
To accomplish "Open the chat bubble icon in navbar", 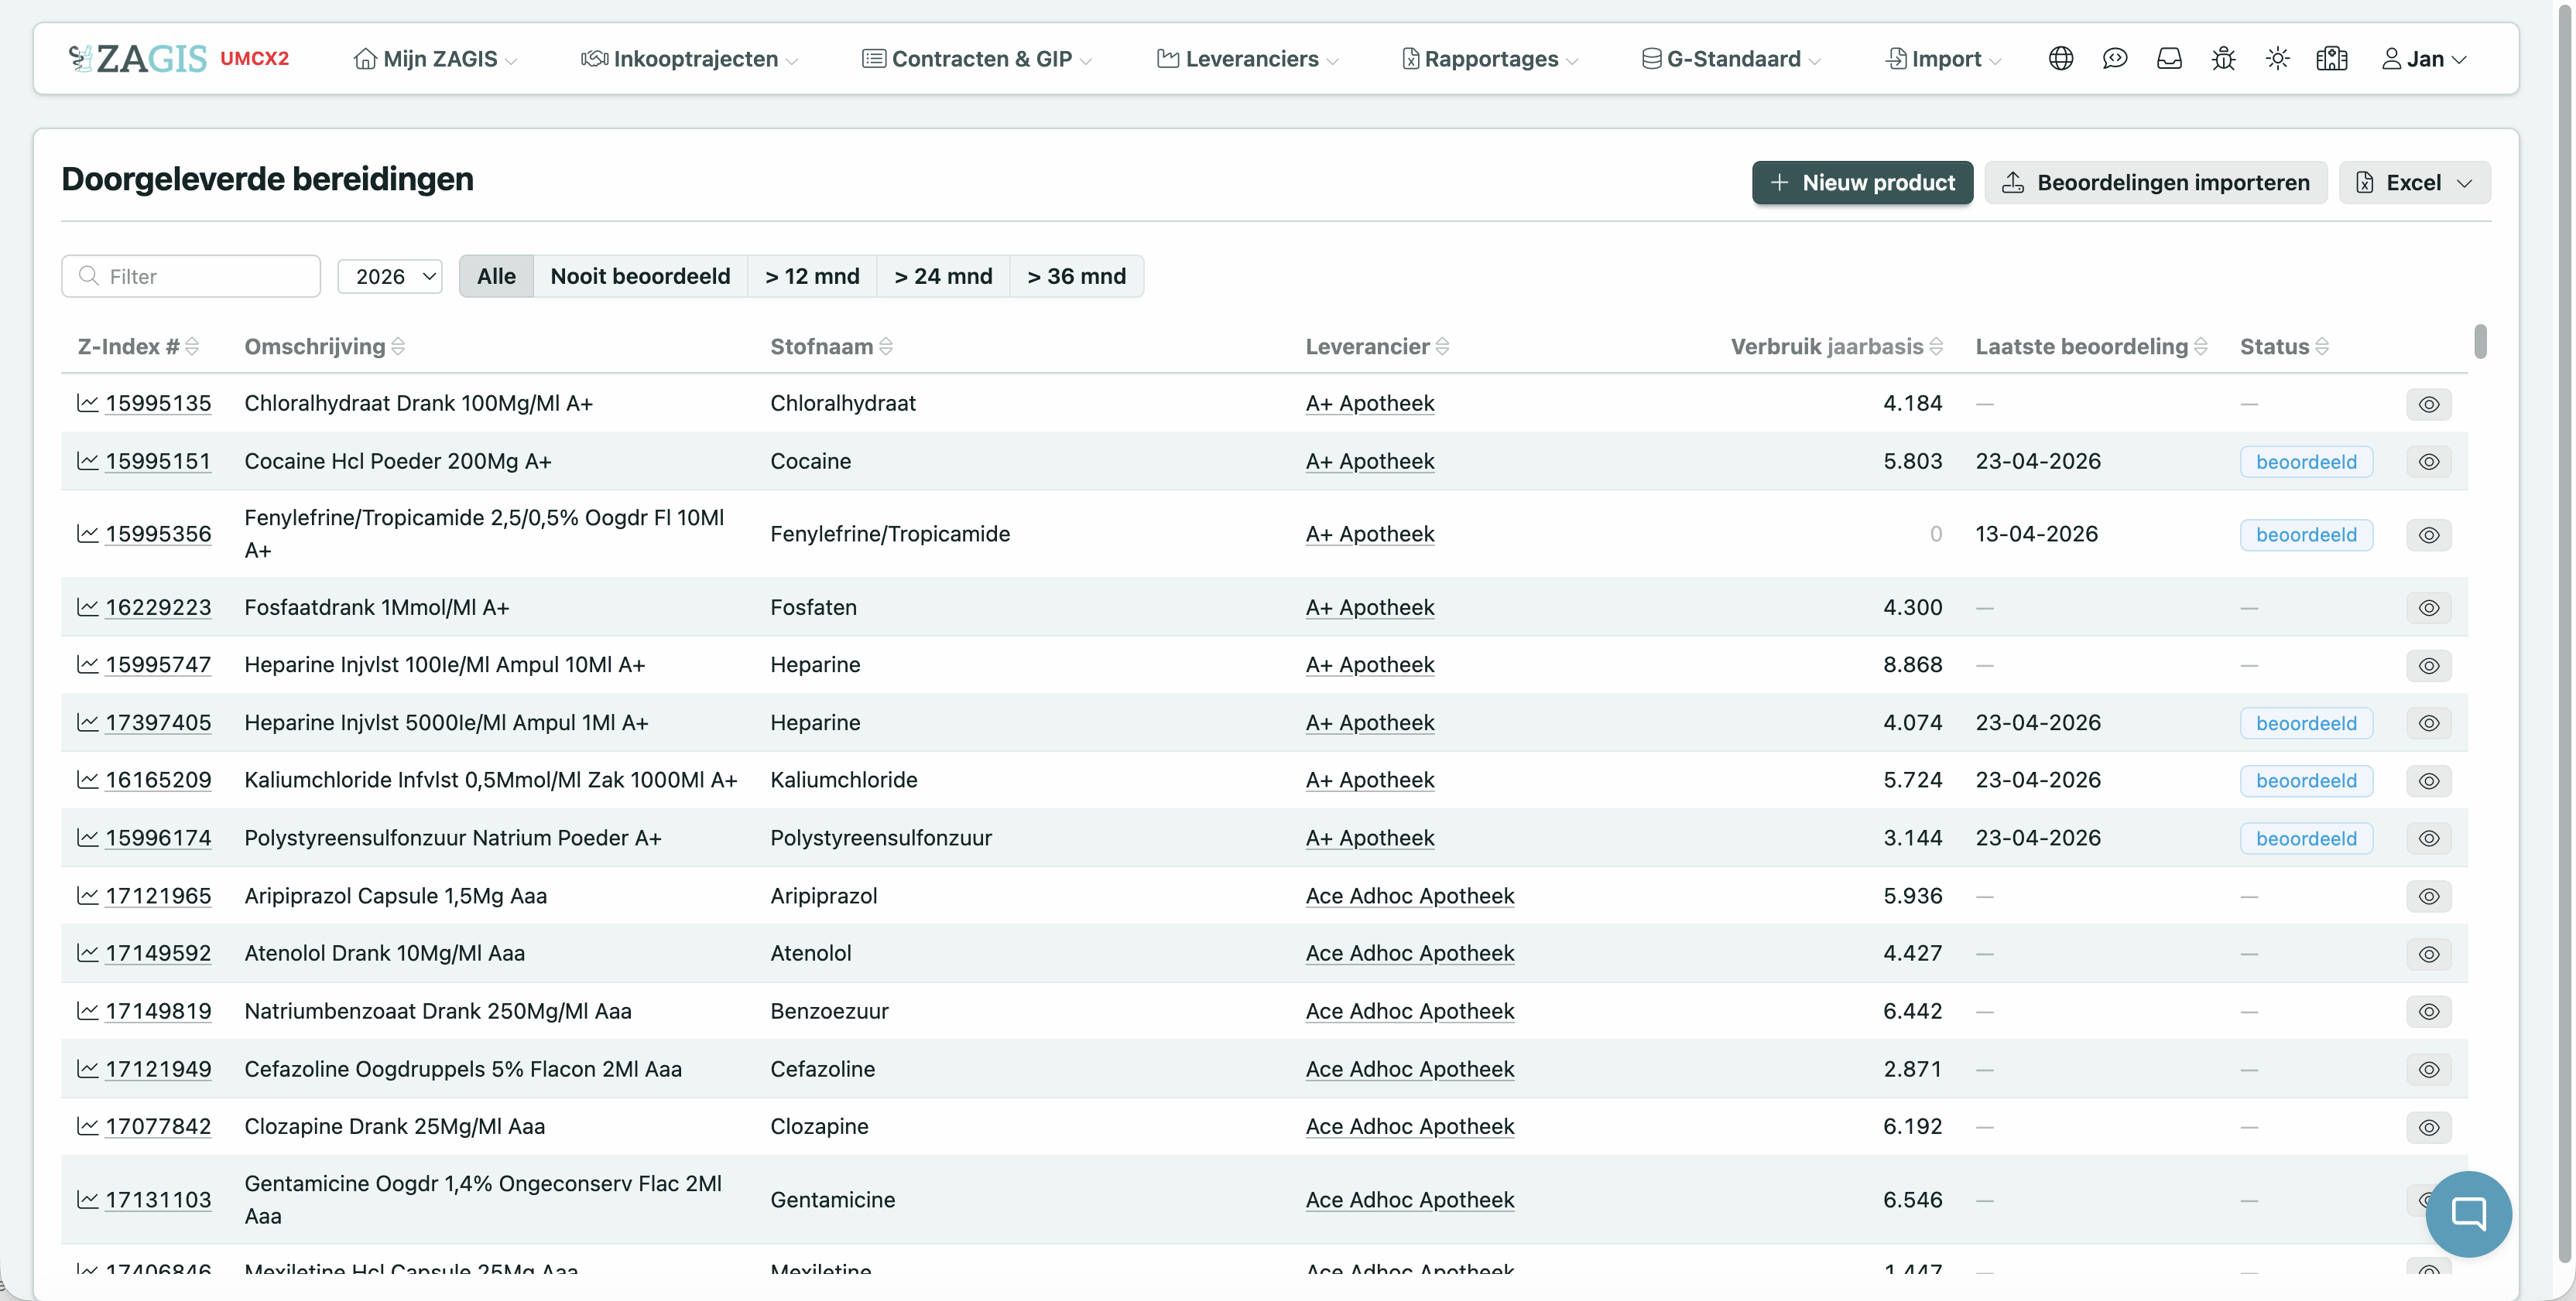I will coord(2114,59).
